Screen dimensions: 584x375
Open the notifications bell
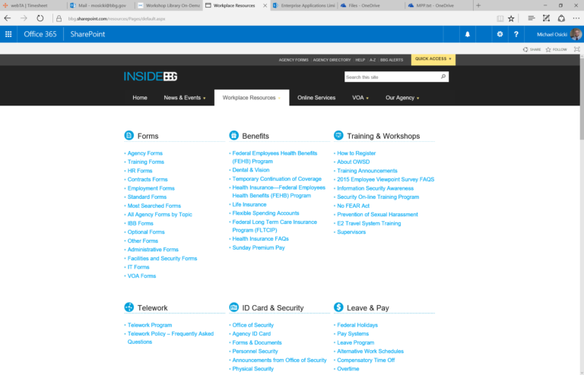468,34
